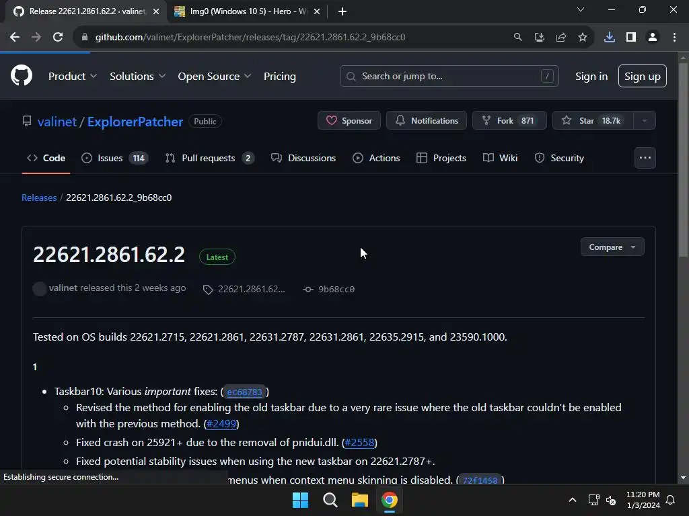Expand the Solutions menu
The image size is (689, 516).
137,77
